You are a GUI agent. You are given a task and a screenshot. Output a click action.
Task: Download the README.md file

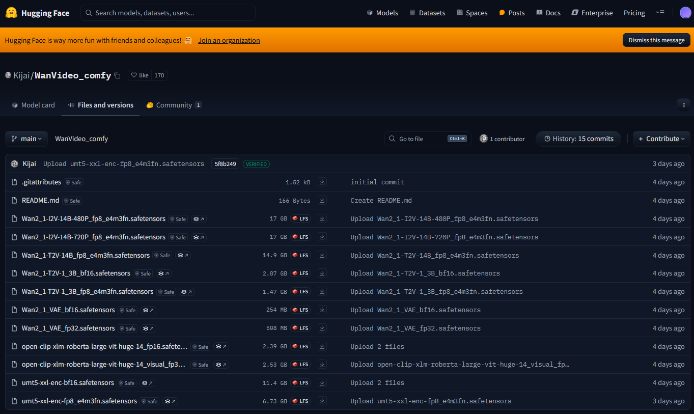tap(322, 200)
